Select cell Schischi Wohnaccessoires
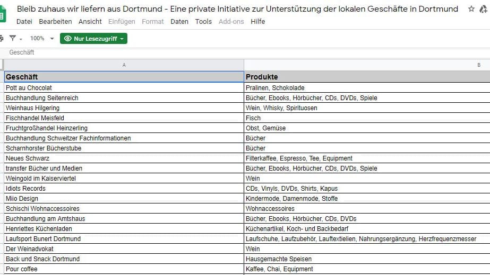This screenshot has height=275, width=490. (124, 209)
